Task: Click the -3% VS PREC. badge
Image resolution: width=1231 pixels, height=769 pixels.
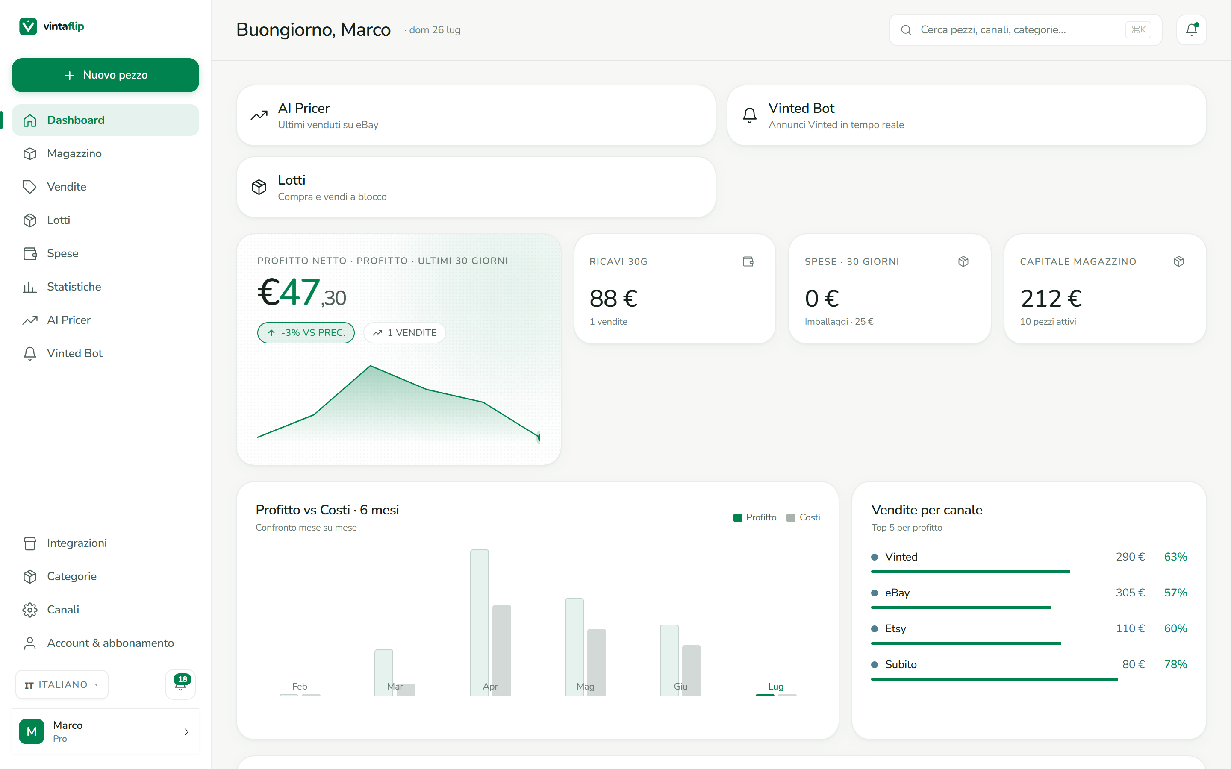Action: click(306, 333)
